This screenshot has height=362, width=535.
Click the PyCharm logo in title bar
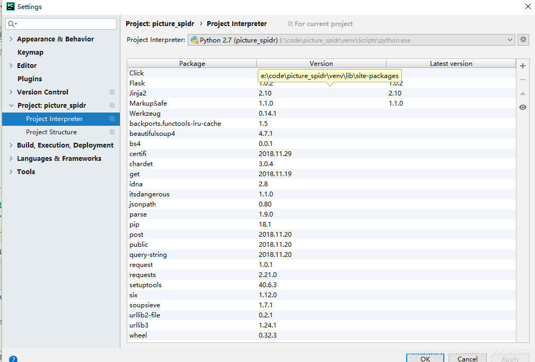point(11,6)
